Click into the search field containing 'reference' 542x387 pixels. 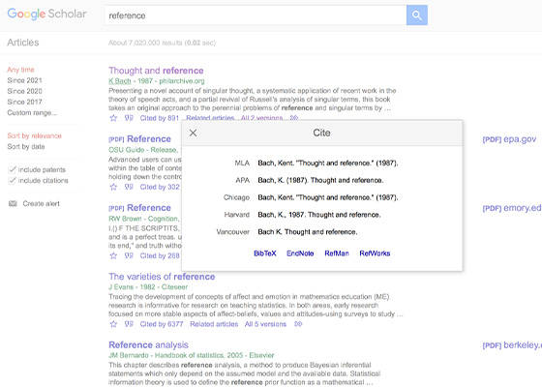point(256,15)
